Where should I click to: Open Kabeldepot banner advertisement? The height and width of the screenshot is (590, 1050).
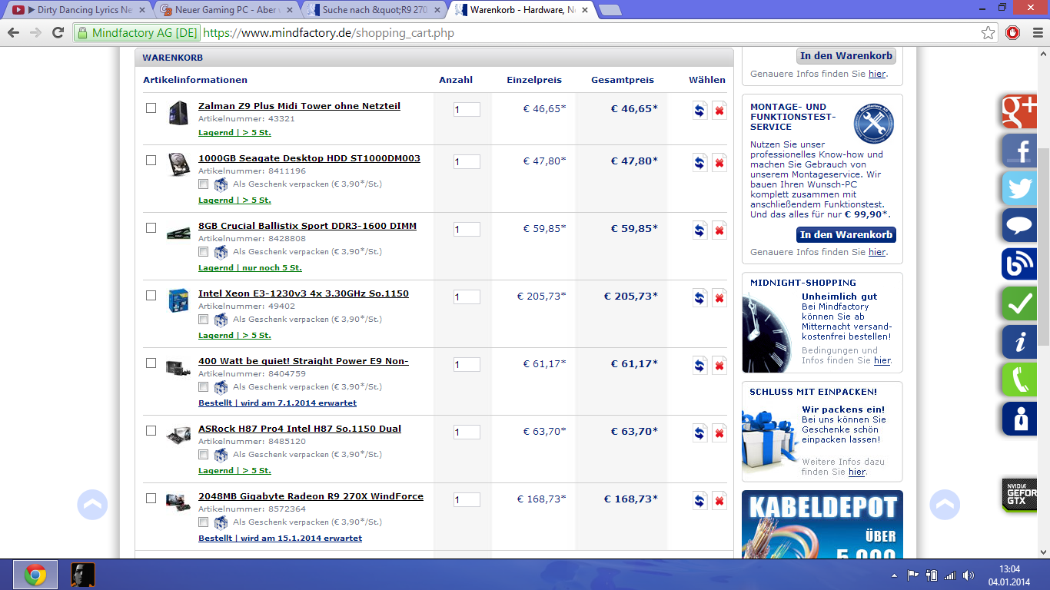(822, 525)
